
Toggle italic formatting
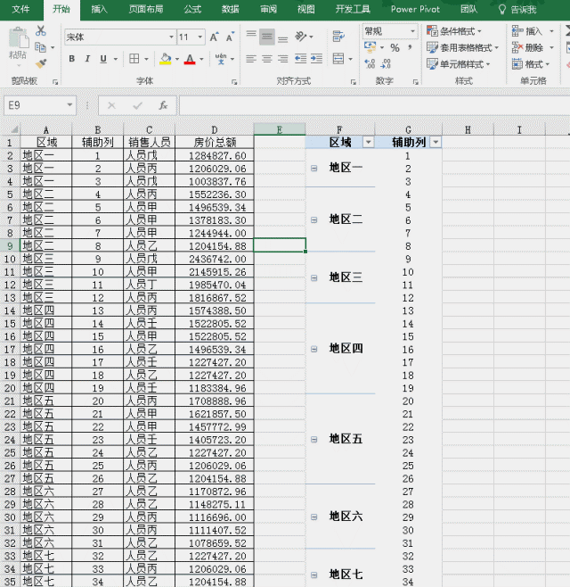point(87,59)
